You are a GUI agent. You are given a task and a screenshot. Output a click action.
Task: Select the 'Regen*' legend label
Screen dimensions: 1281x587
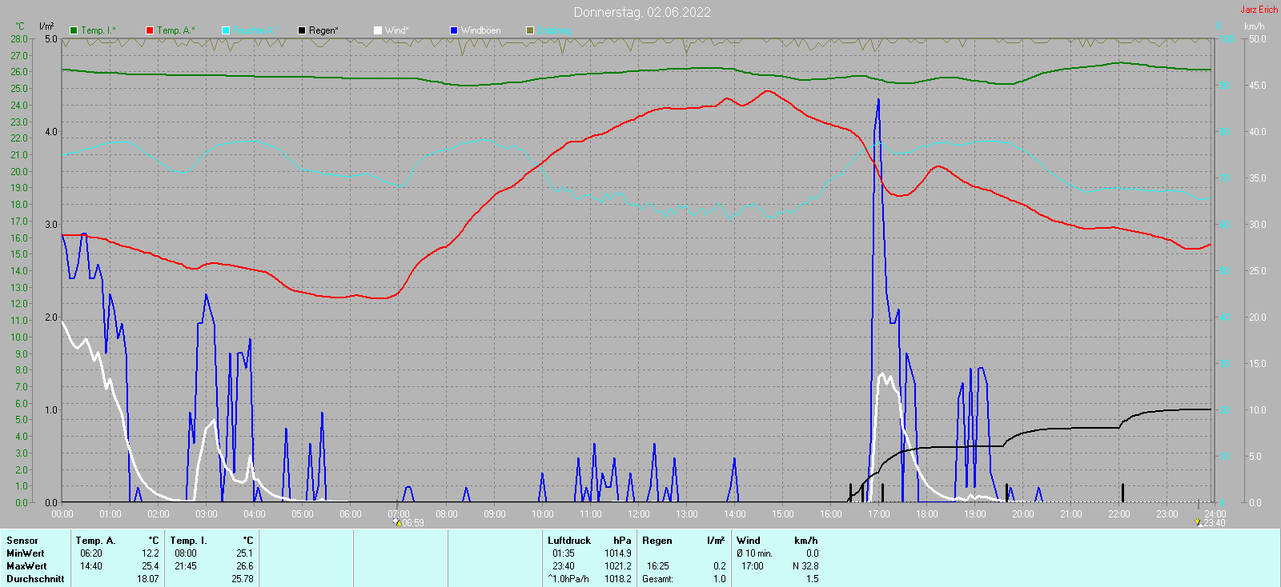pos(323,30)
